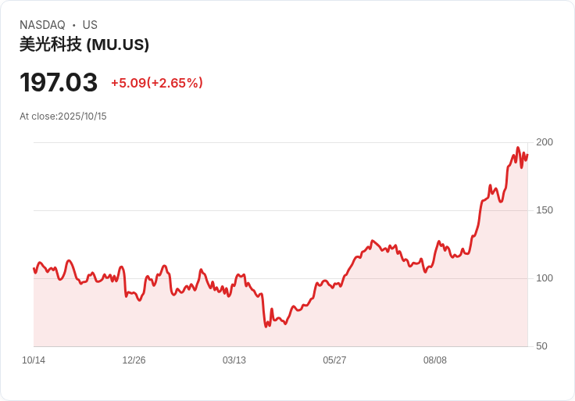Click the +5.09(+2.65%) price change text
575x401 pixels.
(156, 83)
